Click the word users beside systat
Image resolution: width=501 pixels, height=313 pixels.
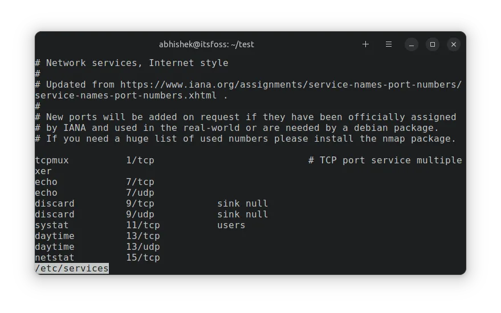point(231,225)
